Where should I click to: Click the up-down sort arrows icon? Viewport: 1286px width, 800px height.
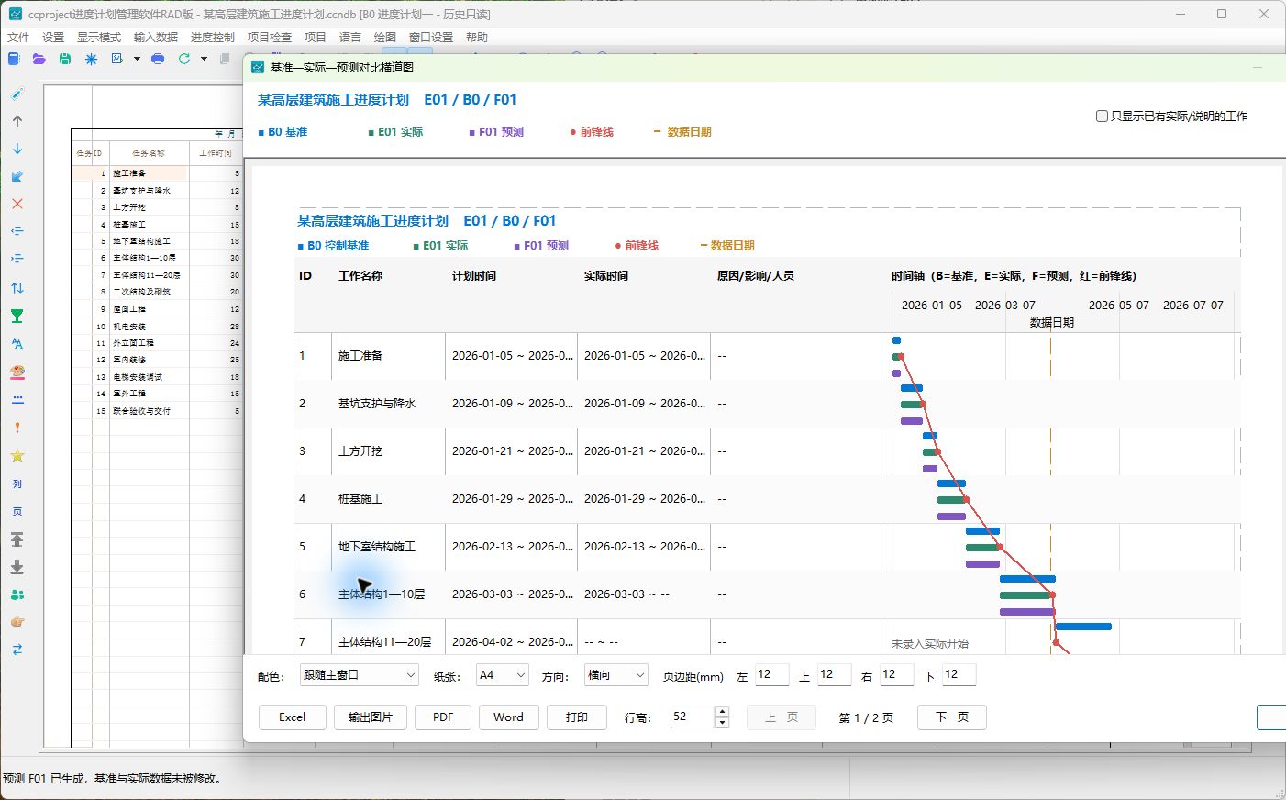point(17,288)
